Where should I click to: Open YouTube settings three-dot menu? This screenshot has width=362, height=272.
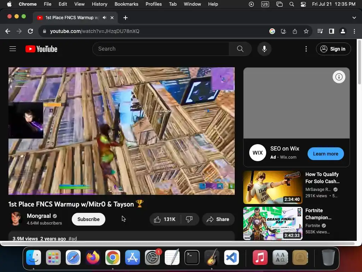click(x=306, y=49)
